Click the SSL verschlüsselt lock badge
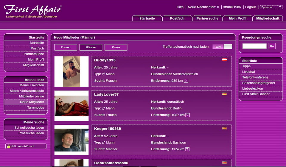The height and width of the screenshot is (167, 286). click(x=26, y=146)
